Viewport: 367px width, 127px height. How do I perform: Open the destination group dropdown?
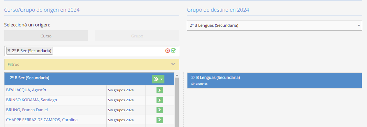coord(274,25)
